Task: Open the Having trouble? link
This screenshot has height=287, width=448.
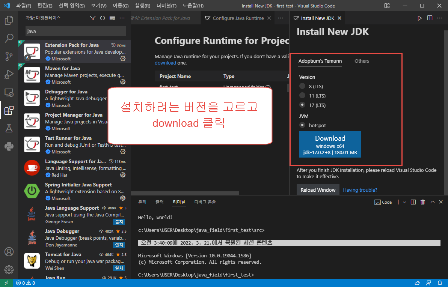Action: (360, 190)
